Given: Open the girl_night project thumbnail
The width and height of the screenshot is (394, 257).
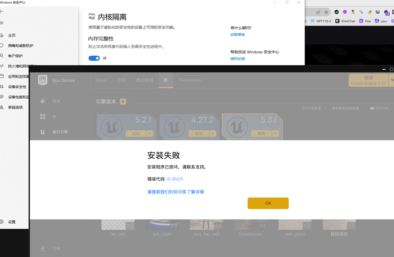Looking at the screenshot, I should 162,225.
